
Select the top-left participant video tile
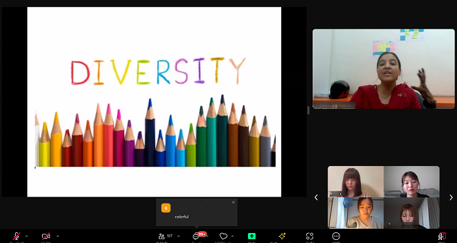(355, 182)
